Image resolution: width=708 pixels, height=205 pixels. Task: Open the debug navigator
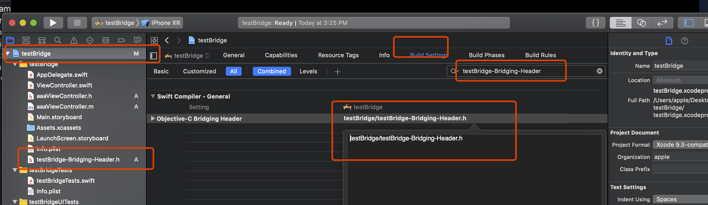click(105, 40)
